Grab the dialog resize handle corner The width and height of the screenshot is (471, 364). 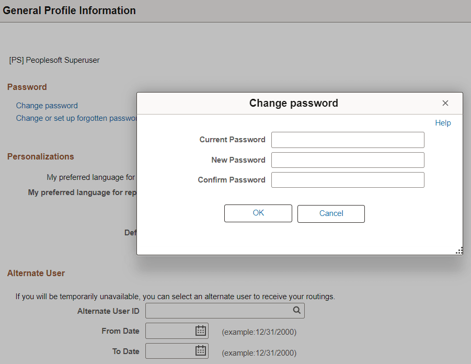[459, 251]
